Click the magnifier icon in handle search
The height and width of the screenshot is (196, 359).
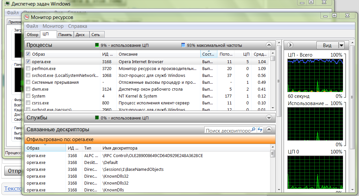pos(253,130)
